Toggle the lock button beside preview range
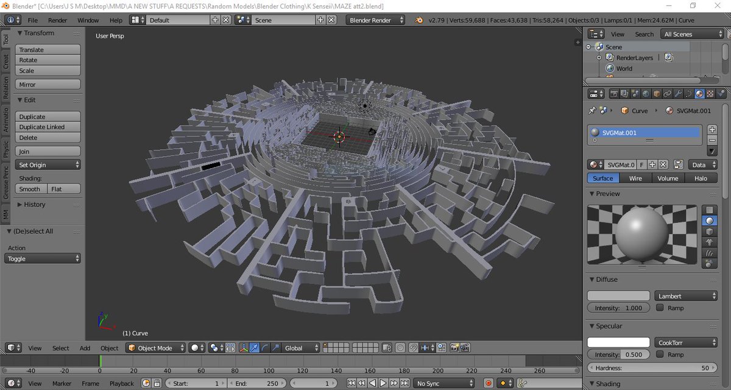 (157, 383)
